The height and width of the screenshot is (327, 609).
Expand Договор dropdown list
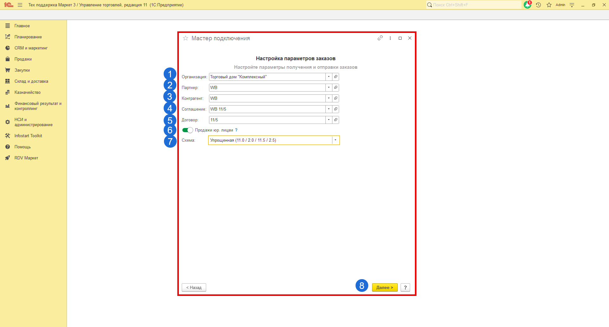[329, 120]
